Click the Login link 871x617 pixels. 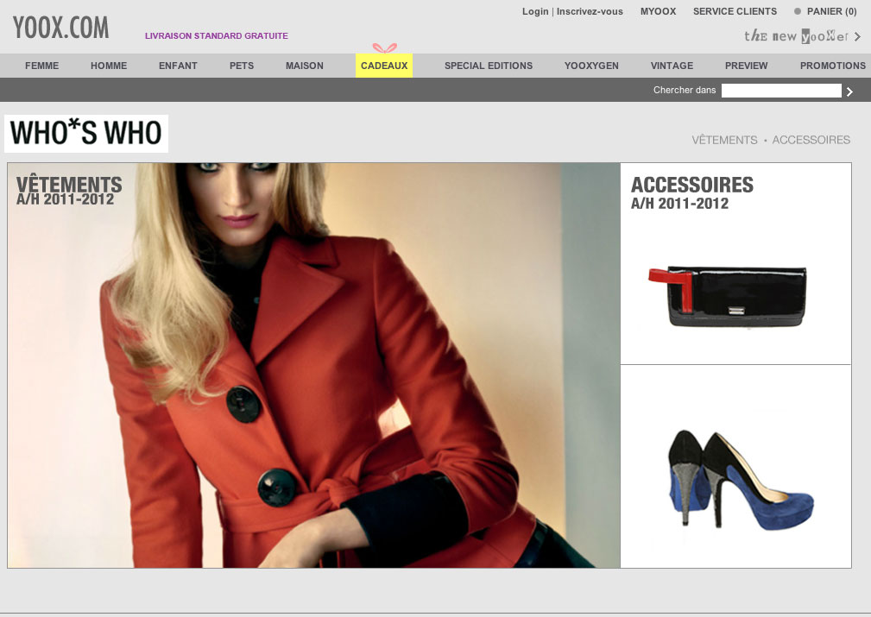pos(535,11)
